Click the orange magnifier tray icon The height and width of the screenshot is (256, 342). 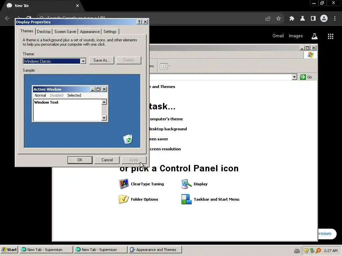coord(318,251)
